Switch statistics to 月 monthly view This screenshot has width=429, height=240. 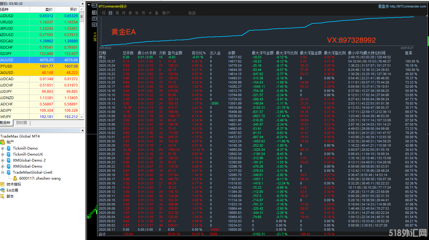(x=123, y=13)
